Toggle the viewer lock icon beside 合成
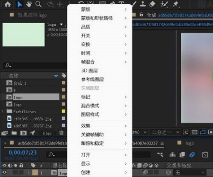 click(x=142, y=15)
